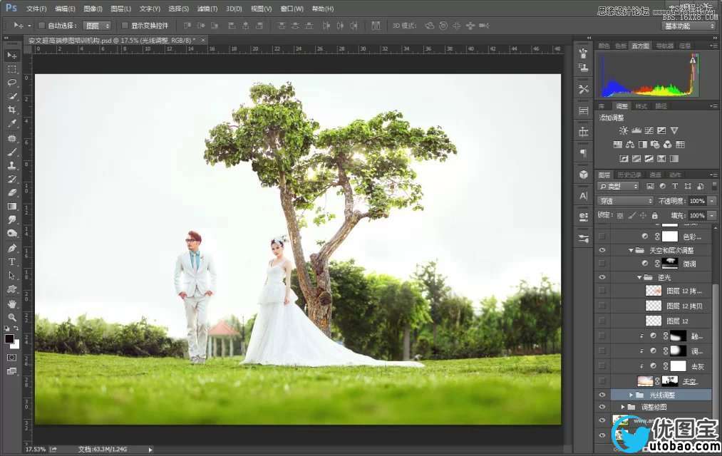Close the document tab

coord(202,41)
